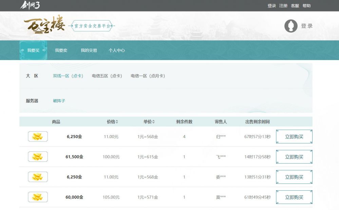Viewport: 339px width, 210px height.
Task: Click remaining count 4 in first row
Action: [x=184, y=136]
